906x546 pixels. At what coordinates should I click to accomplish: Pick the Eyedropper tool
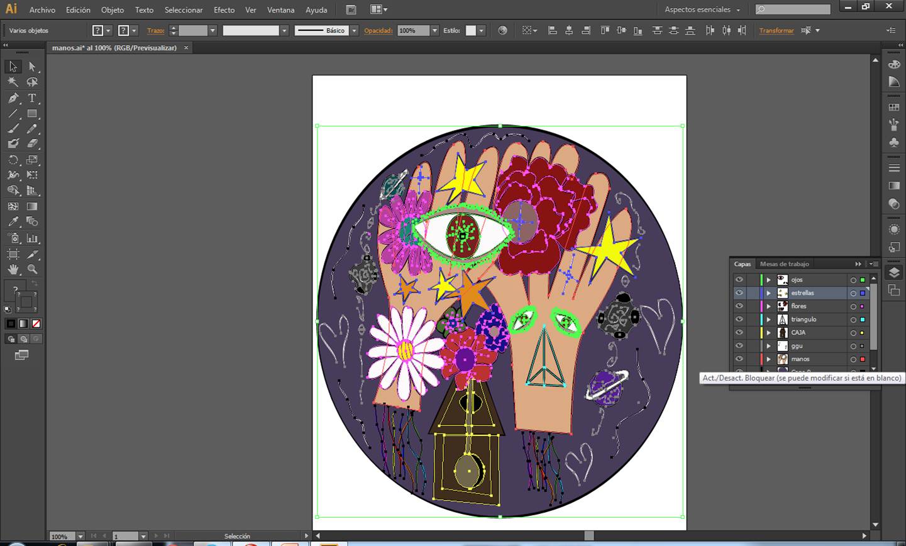(x=13, y=222)
